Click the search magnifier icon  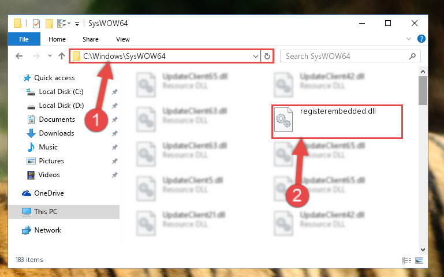point(413,57)
